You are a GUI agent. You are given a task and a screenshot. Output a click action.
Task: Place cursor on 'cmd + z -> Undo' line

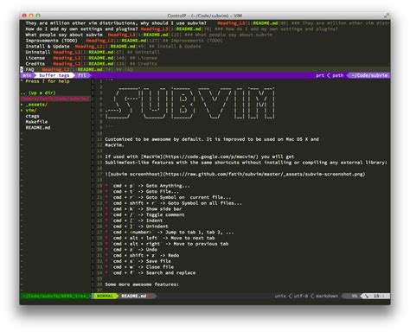(131, 250)
